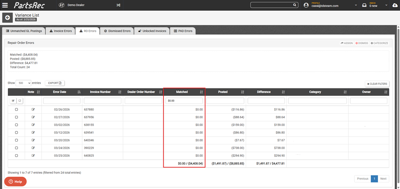400x189 pixels.
Task: Check the row for invoice 639541
Action: (x=16, y=132)
